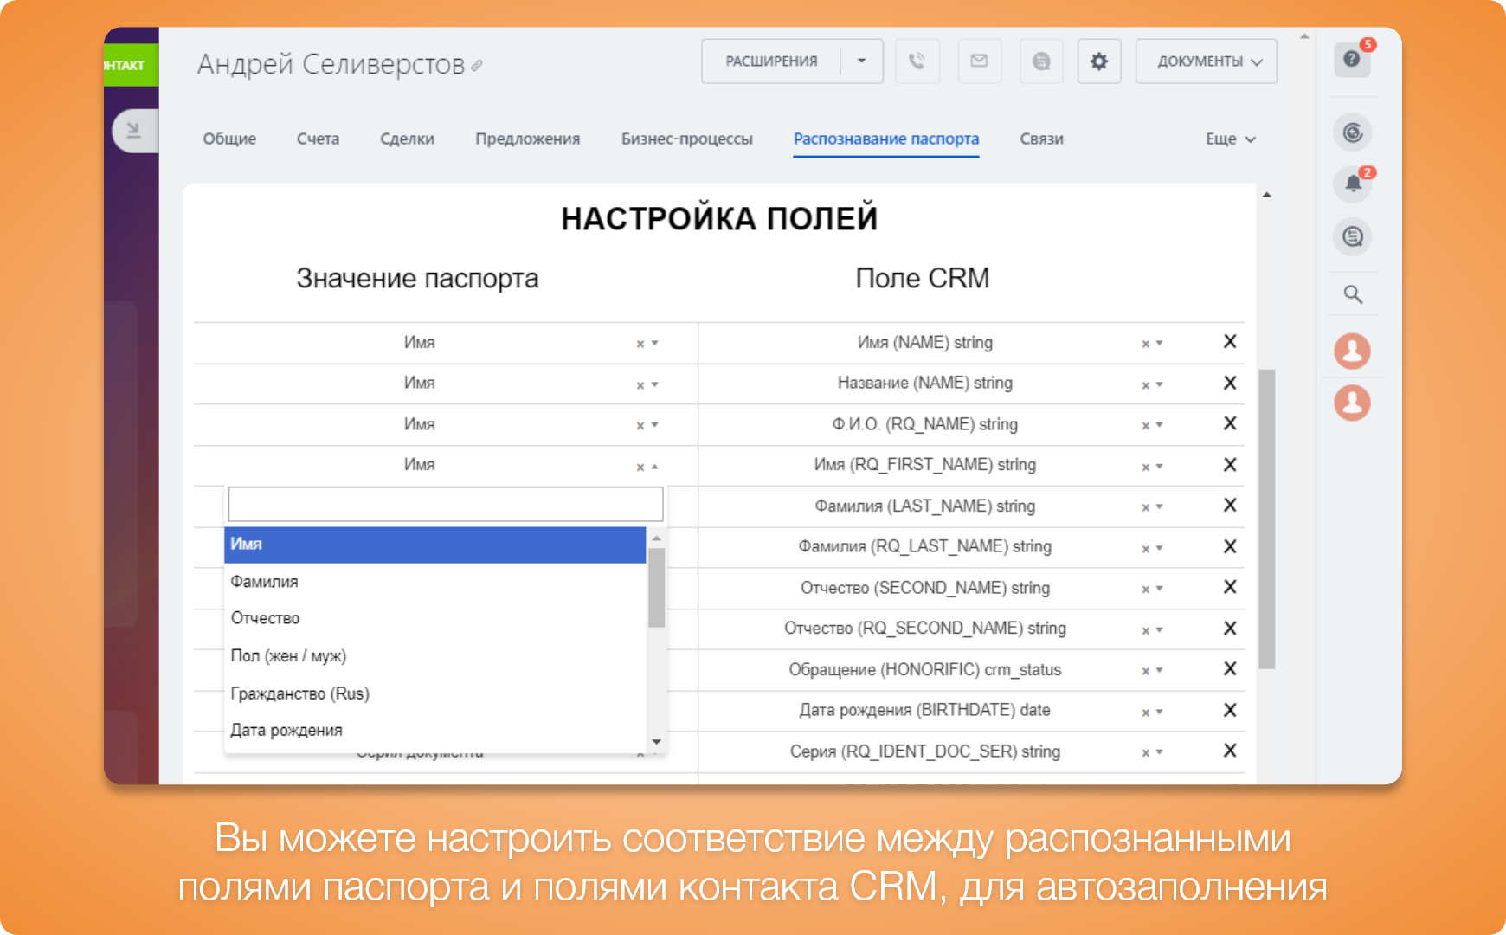Click the email envelope icon
1506x935 pixels.
coord(979,61)
